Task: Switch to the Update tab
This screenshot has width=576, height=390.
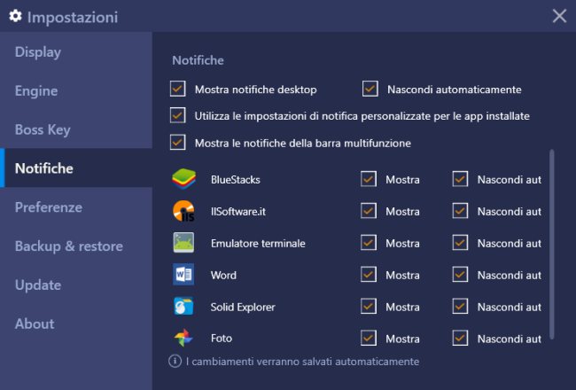Action: 76,285
